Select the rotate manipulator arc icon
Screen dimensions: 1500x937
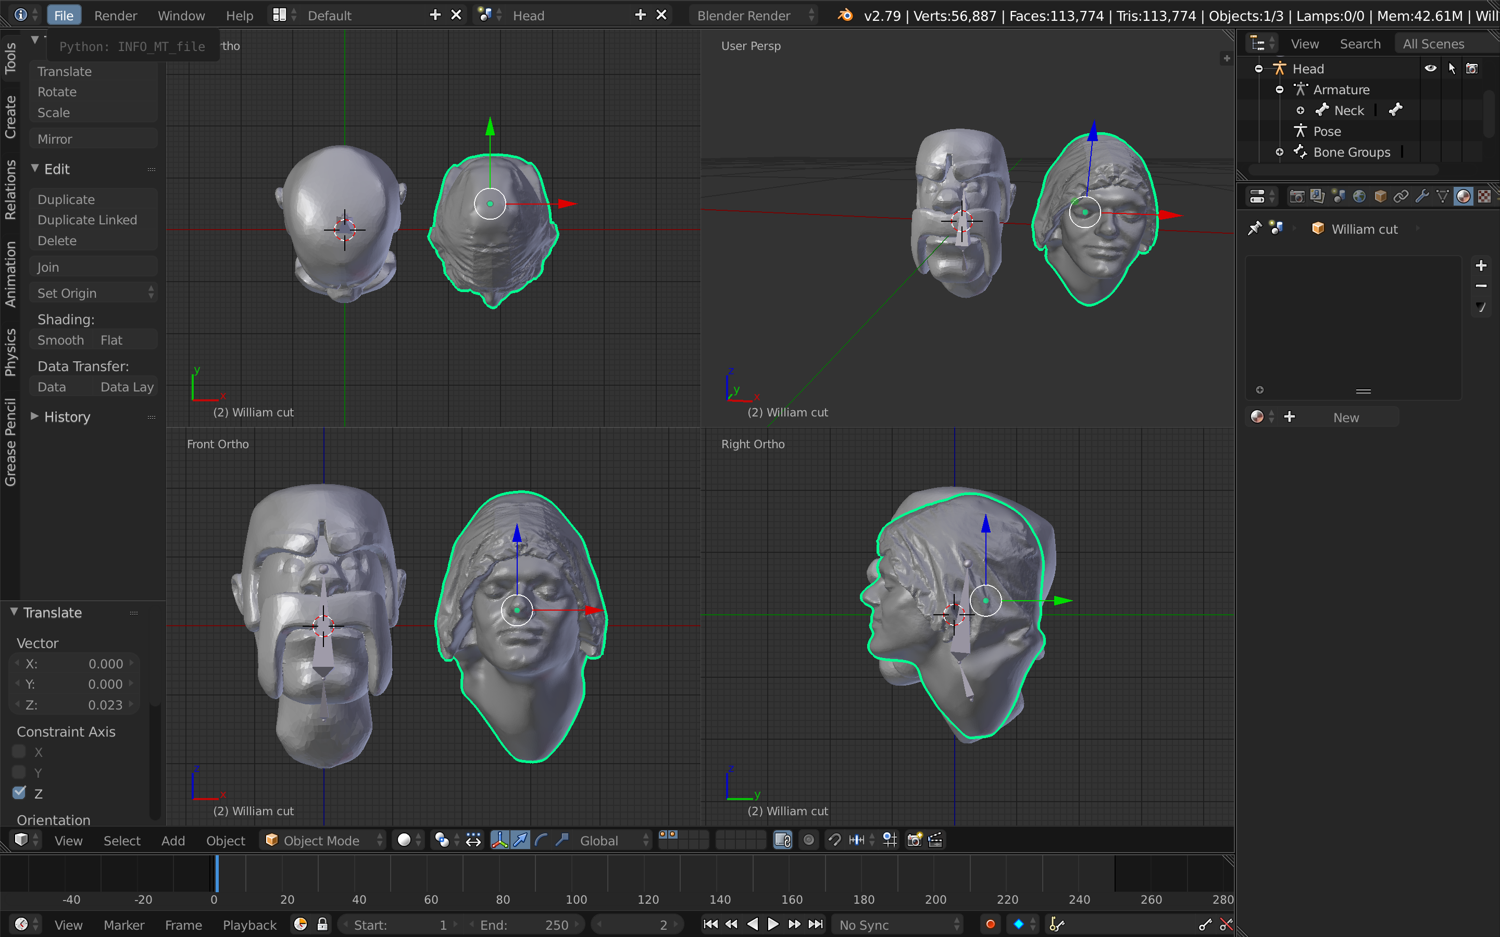pos(541,840)
